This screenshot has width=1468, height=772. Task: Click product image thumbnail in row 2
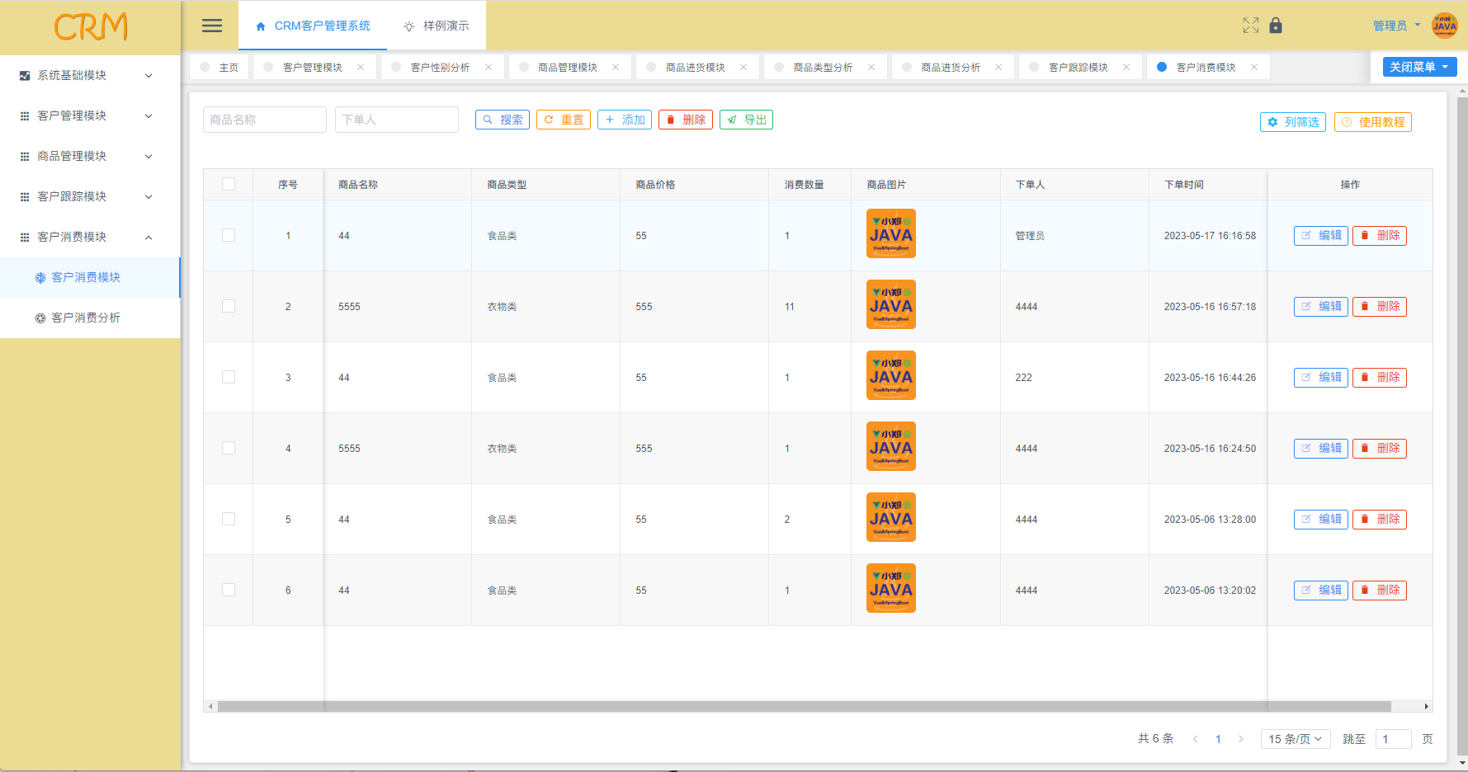[x=890, y=305]
